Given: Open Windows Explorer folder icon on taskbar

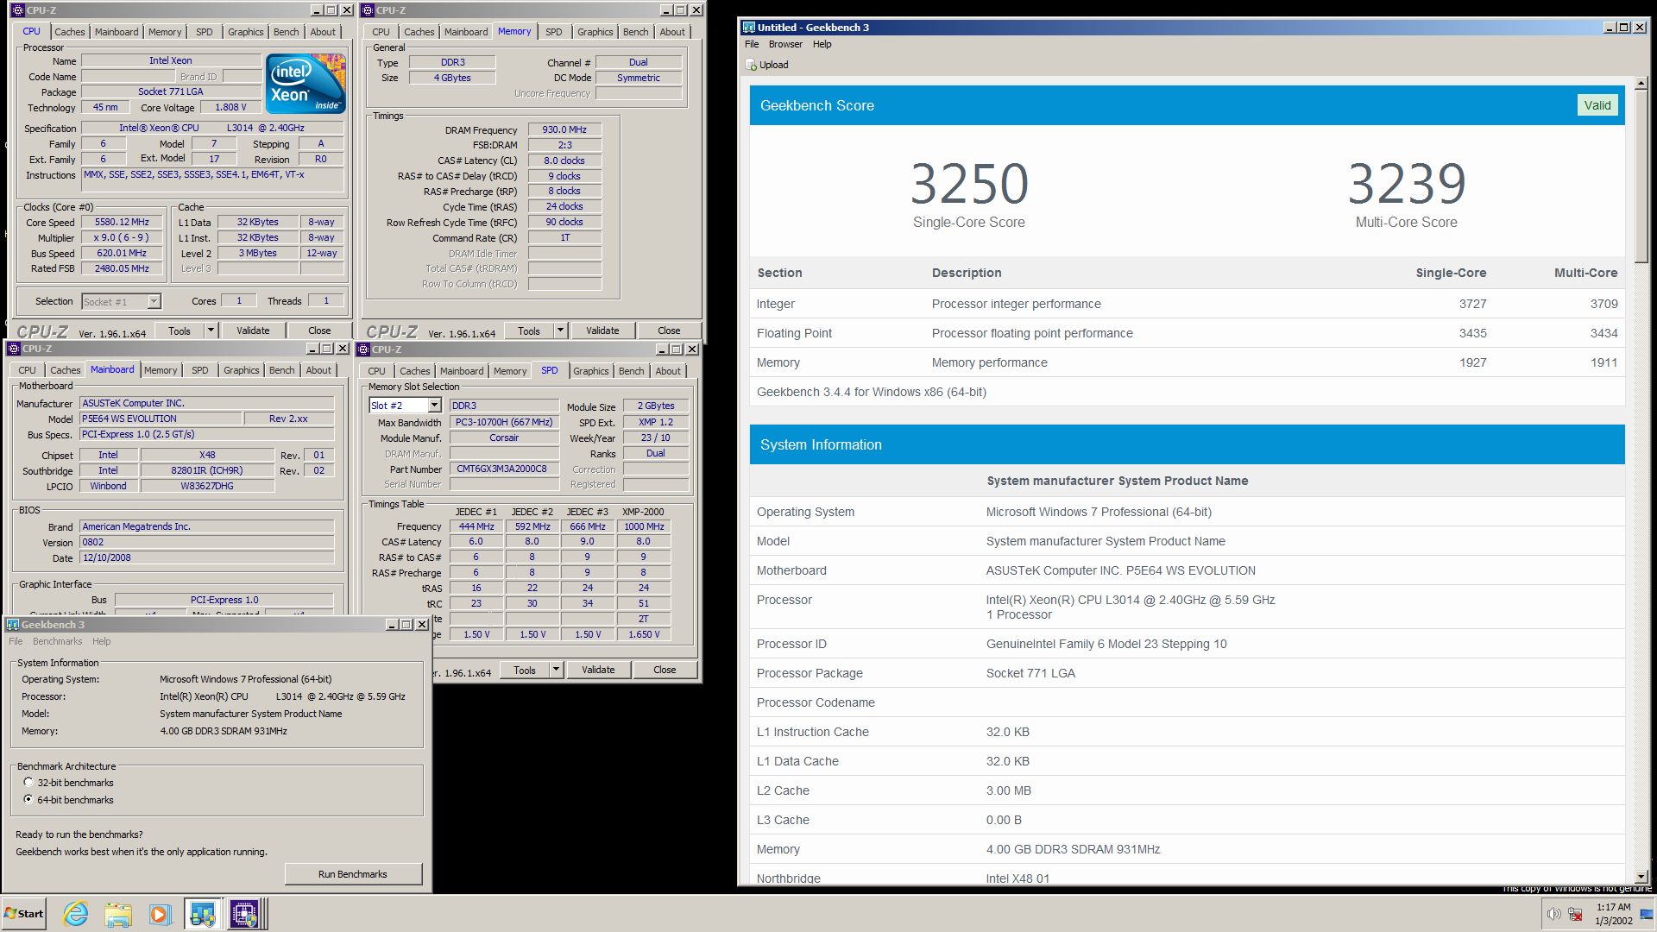Looking at the screenshot, I should tap(118, 913).
